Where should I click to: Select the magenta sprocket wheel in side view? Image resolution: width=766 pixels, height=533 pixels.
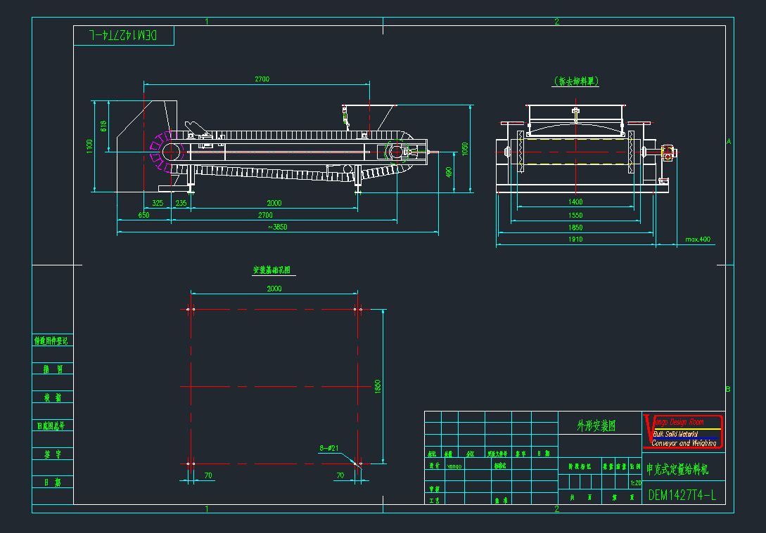click(161, 152)
